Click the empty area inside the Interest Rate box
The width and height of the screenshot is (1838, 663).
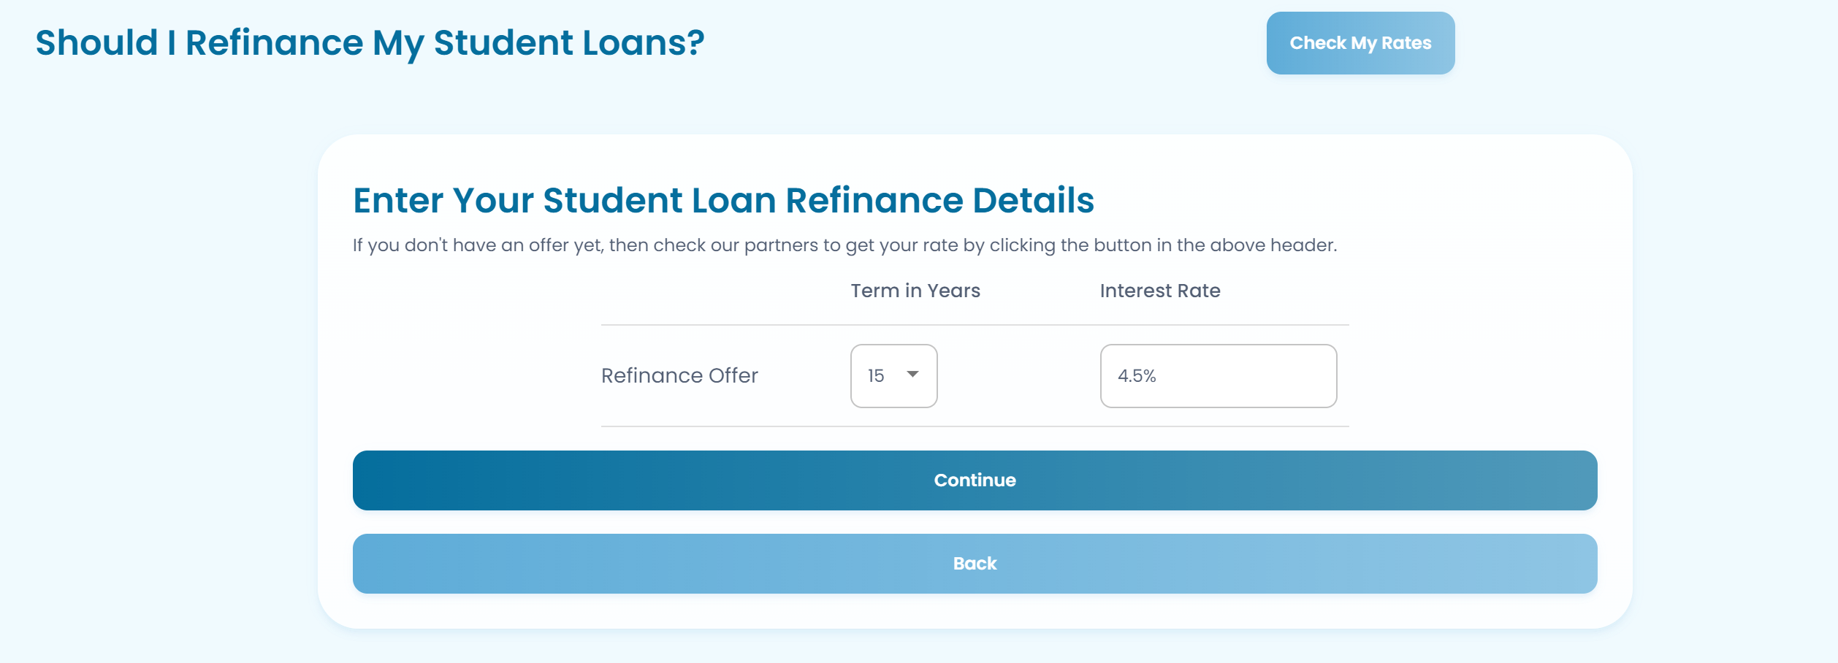(x=1257, y=376)
